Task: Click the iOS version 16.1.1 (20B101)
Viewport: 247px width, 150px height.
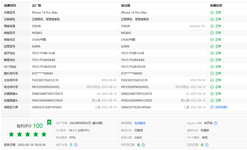Action: pyautogui.click(x=79, y=130)
